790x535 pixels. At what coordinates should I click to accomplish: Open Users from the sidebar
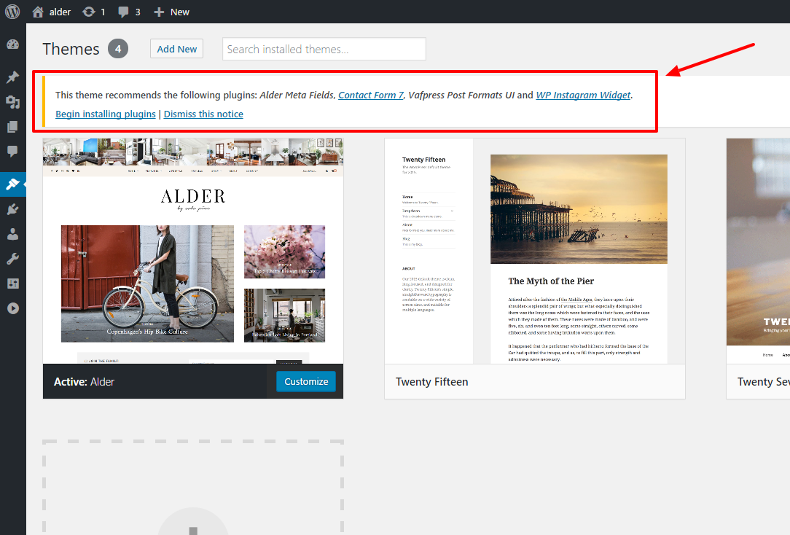13,234
